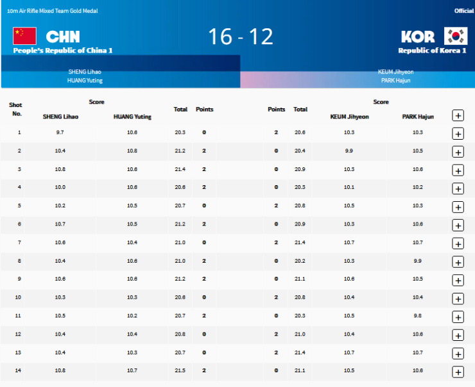
Task: Click the KEUM Jihyeon column header
Action: click(349, 117)
